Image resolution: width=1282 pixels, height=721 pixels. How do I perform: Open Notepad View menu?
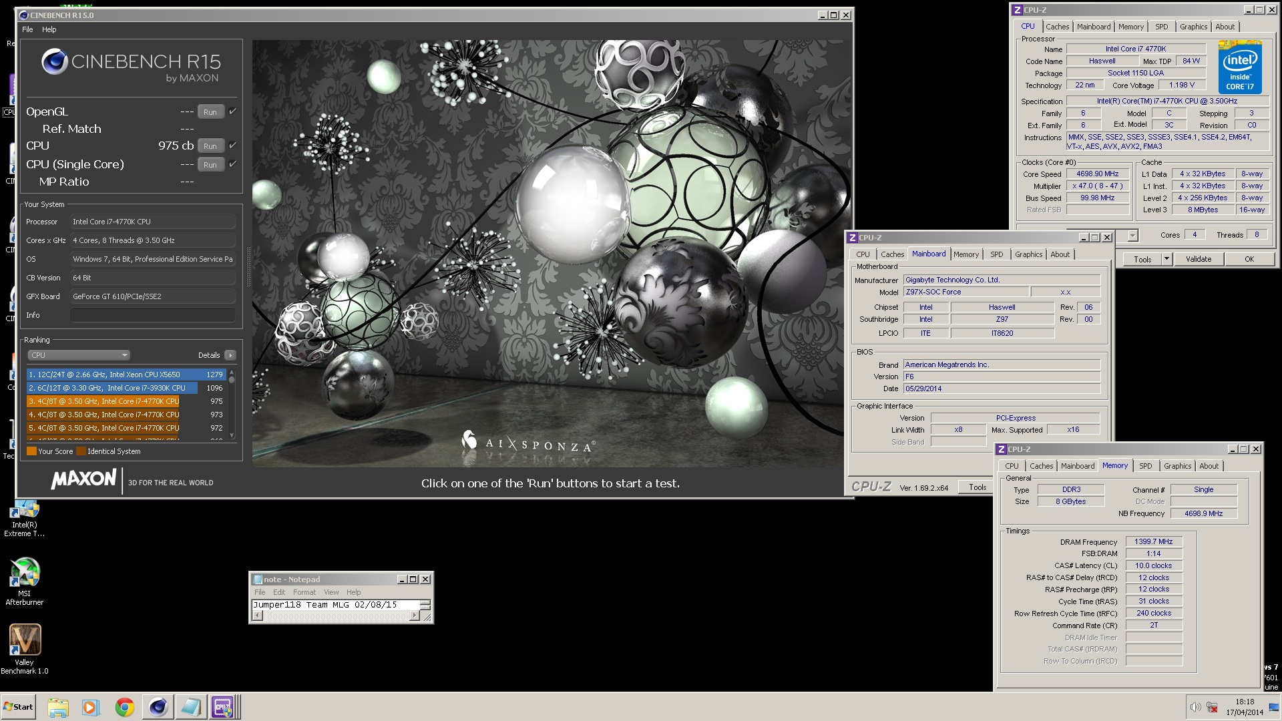tap(332, 592)
